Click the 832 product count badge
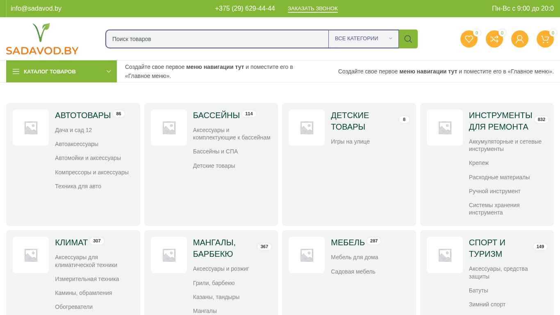Viewport: 560px width, 315px height. tap(541, 119)
